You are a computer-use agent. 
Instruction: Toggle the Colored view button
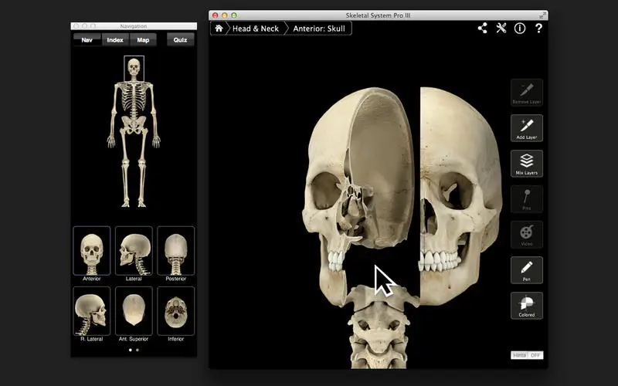pyautogui.click(x=527, y=305)
